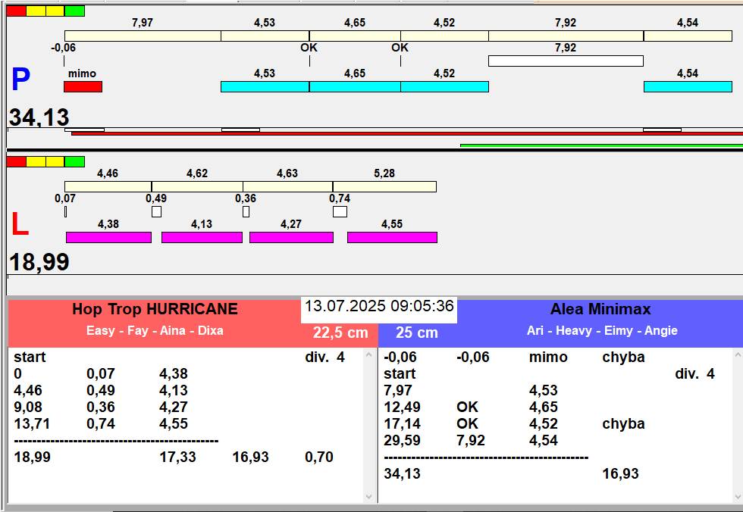Click the blue 'P' lane letter
Screen dimensions: 743x512
pos(21,79)
